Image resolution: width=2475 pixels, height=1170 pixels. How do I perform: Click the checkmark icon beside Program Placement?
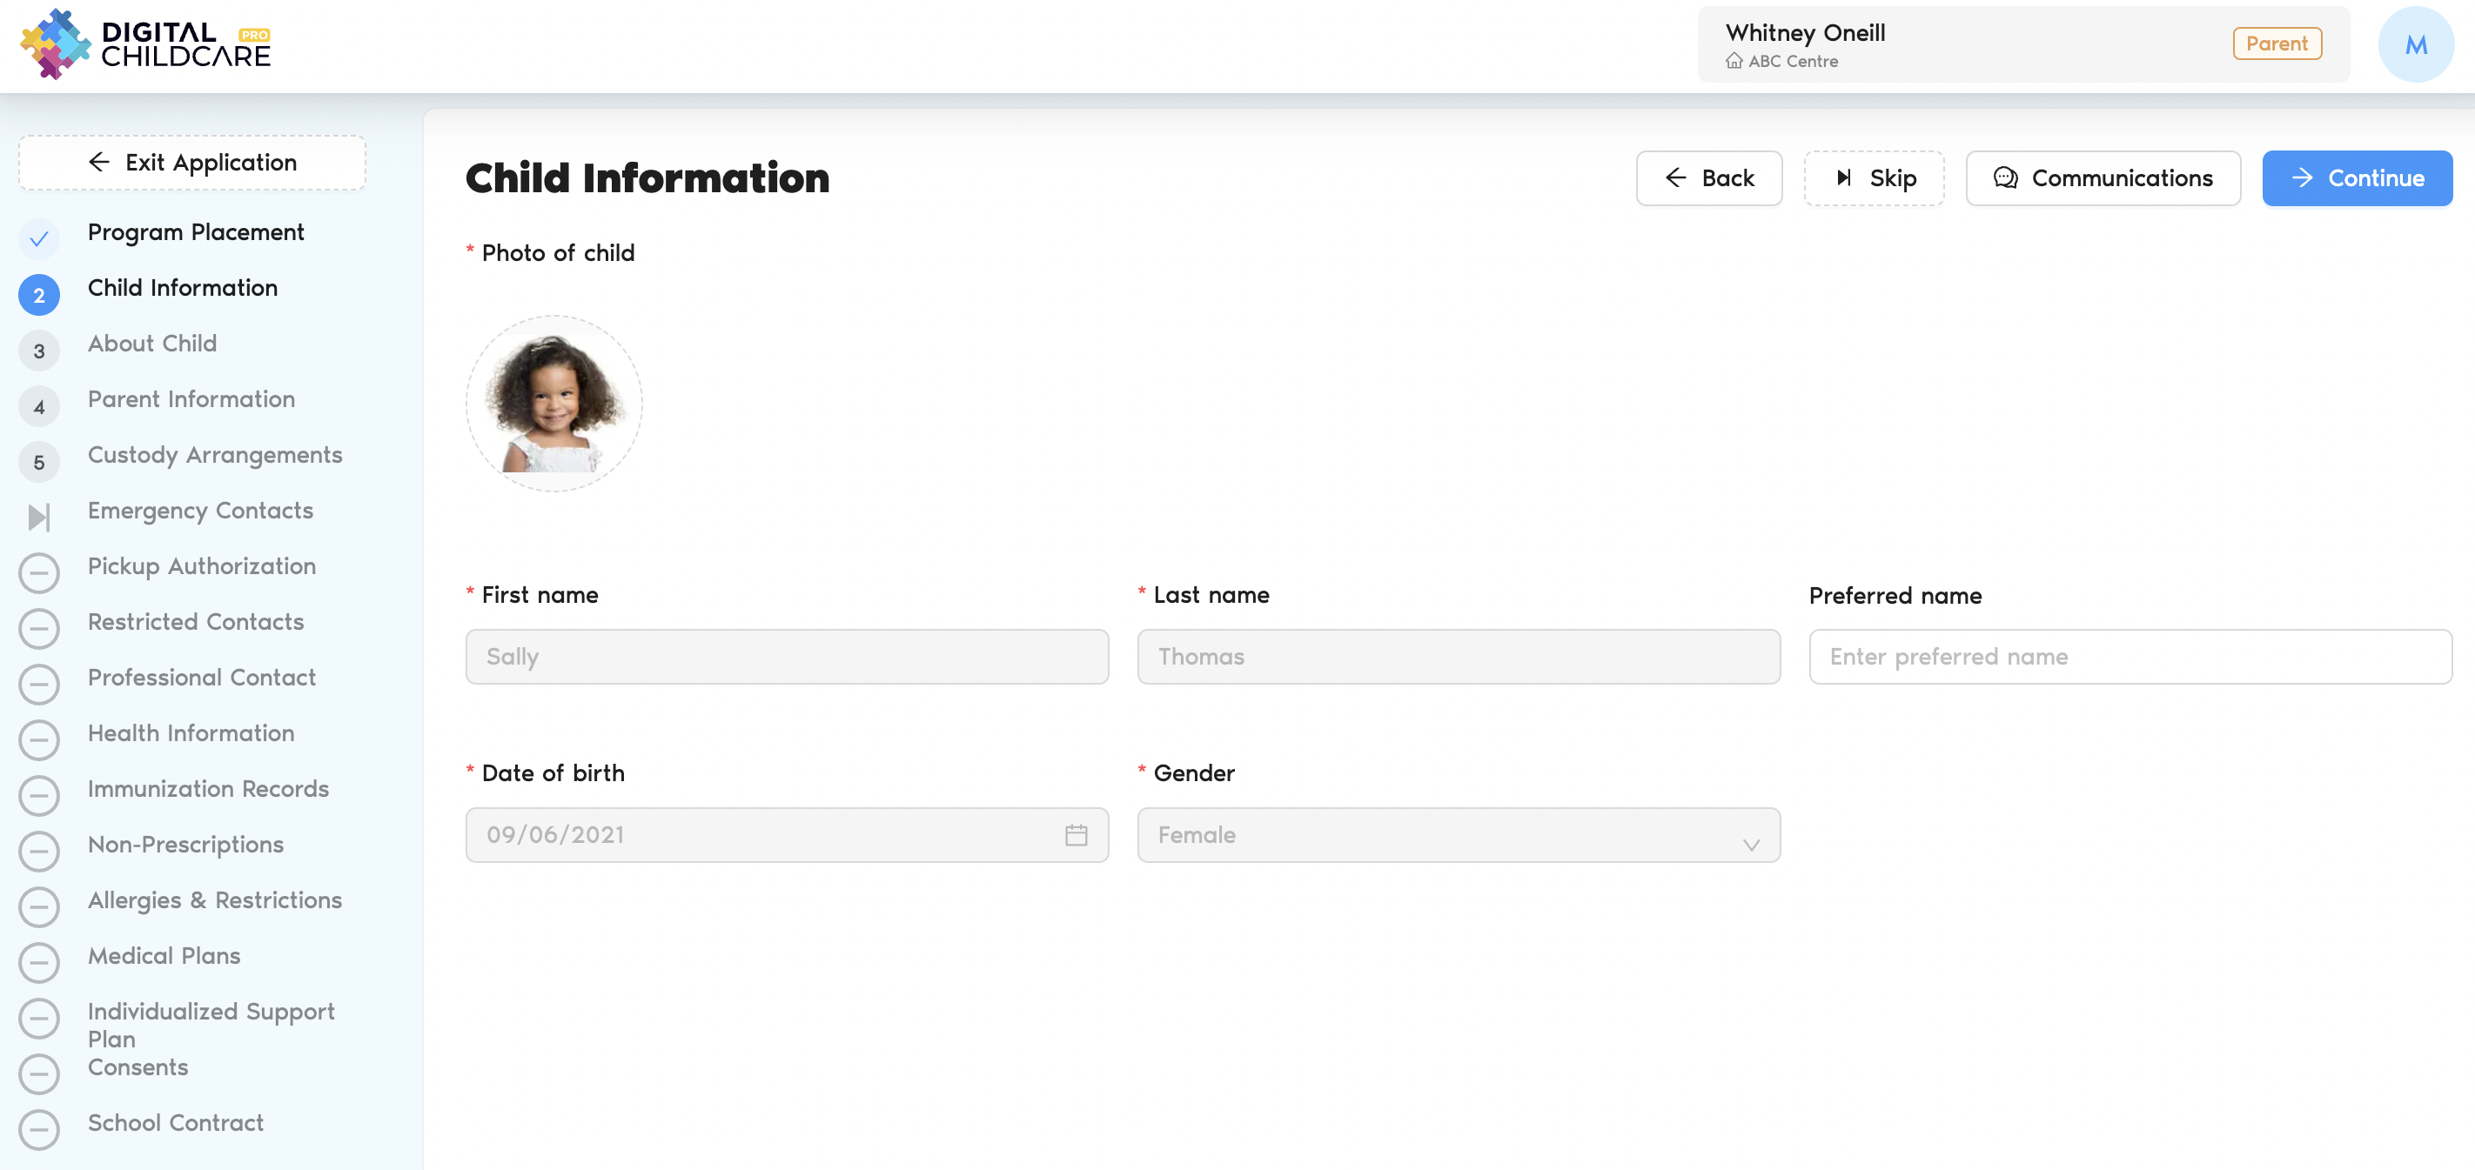point(39,238)
